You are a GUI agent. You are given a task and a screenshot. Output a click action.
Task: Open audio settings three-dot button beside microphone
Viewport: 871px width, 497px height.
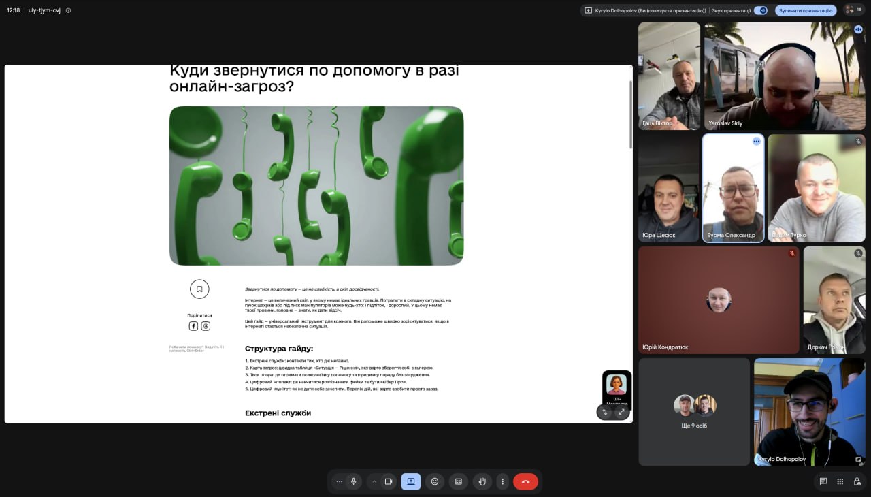click(x=339, y=481)
